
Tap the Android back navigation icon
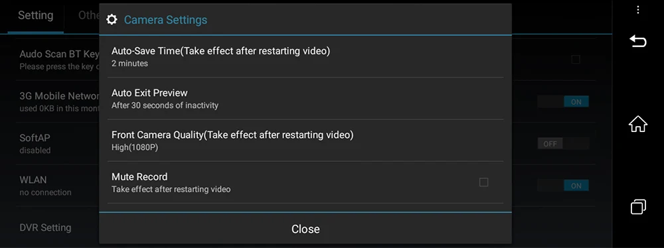point(637,41)
